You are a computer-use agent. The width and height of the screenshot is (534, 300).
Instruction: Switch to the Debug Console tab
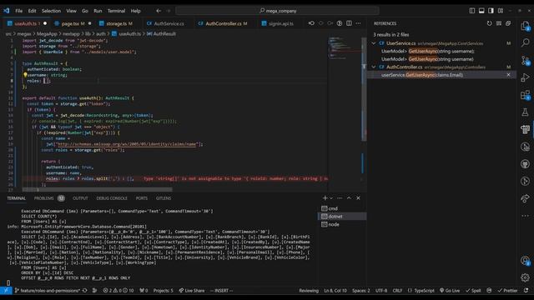(112, 198)
